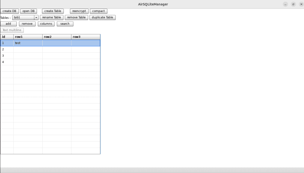Reencrypt the database
The image size is (304, 173).
tap(79, 11)
